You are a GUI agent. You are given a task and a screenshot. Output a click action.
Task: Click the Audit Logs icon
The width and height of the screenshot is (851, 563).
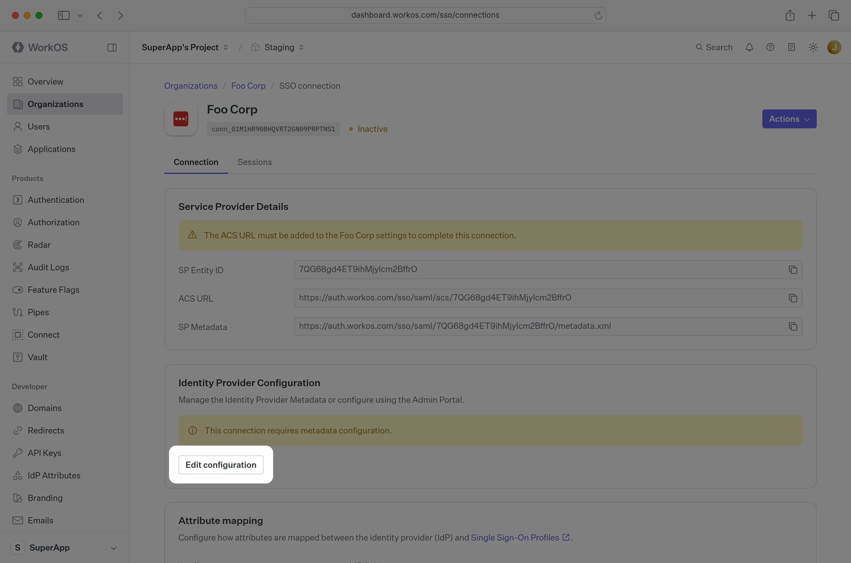point(17,267)
